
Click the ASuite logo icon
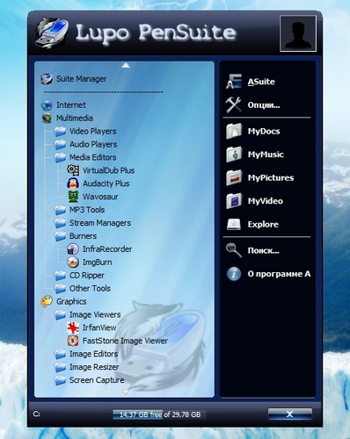pos(234,82)
